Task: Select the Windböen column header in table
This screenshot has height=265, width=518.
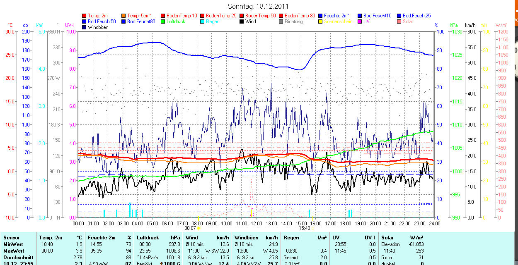Action: point(246,238)
